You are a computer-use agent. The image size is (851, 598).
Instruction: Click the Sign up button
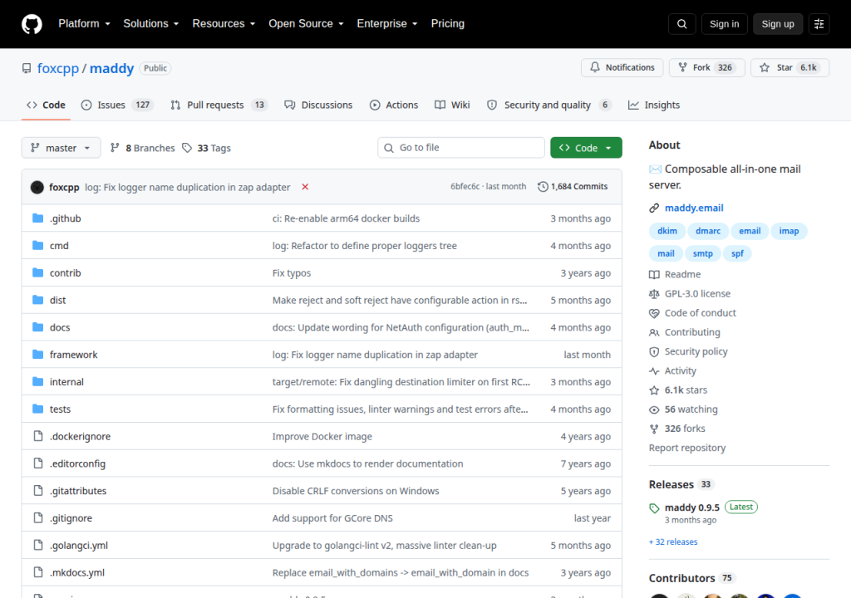778,24
